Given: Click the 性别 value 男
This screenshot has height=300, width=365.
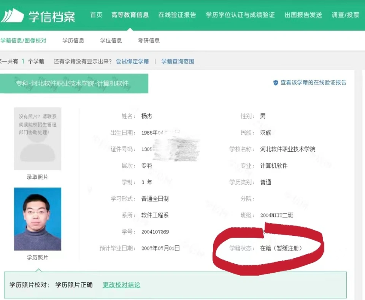Looking at the screenshot, I should point(263,116).
